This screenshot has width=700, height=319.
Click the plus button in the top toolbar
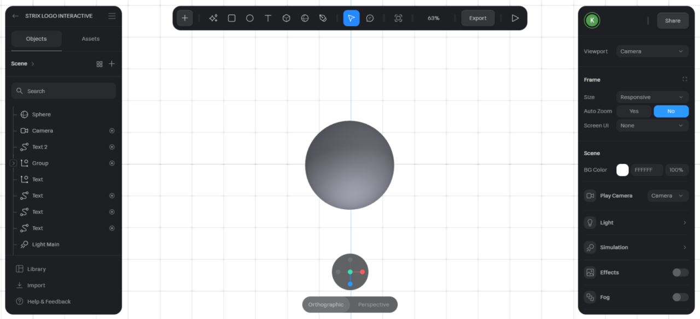(185, 18)
